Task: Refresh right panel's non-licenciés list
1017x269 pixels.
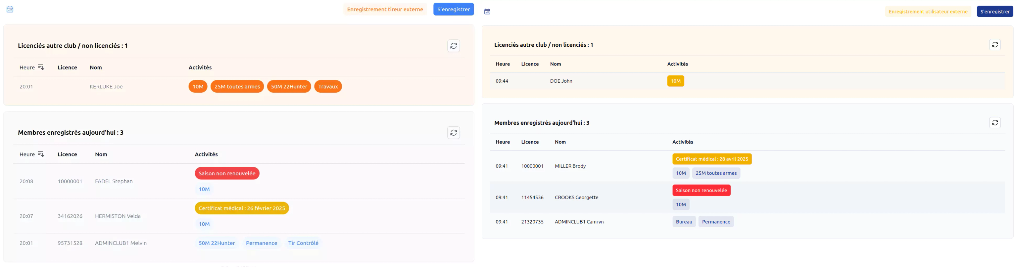Action: 995,45
